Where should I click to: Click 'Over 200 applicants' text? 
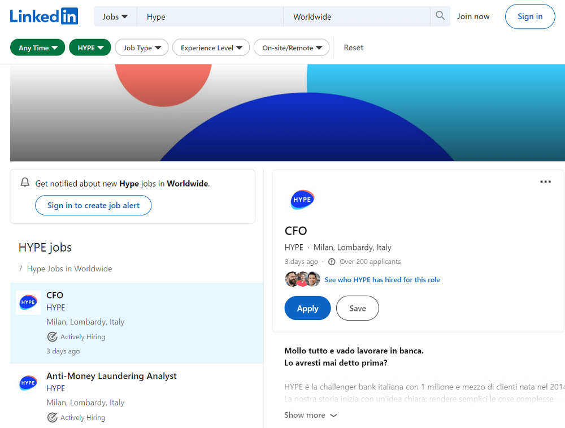coord(370,262)
